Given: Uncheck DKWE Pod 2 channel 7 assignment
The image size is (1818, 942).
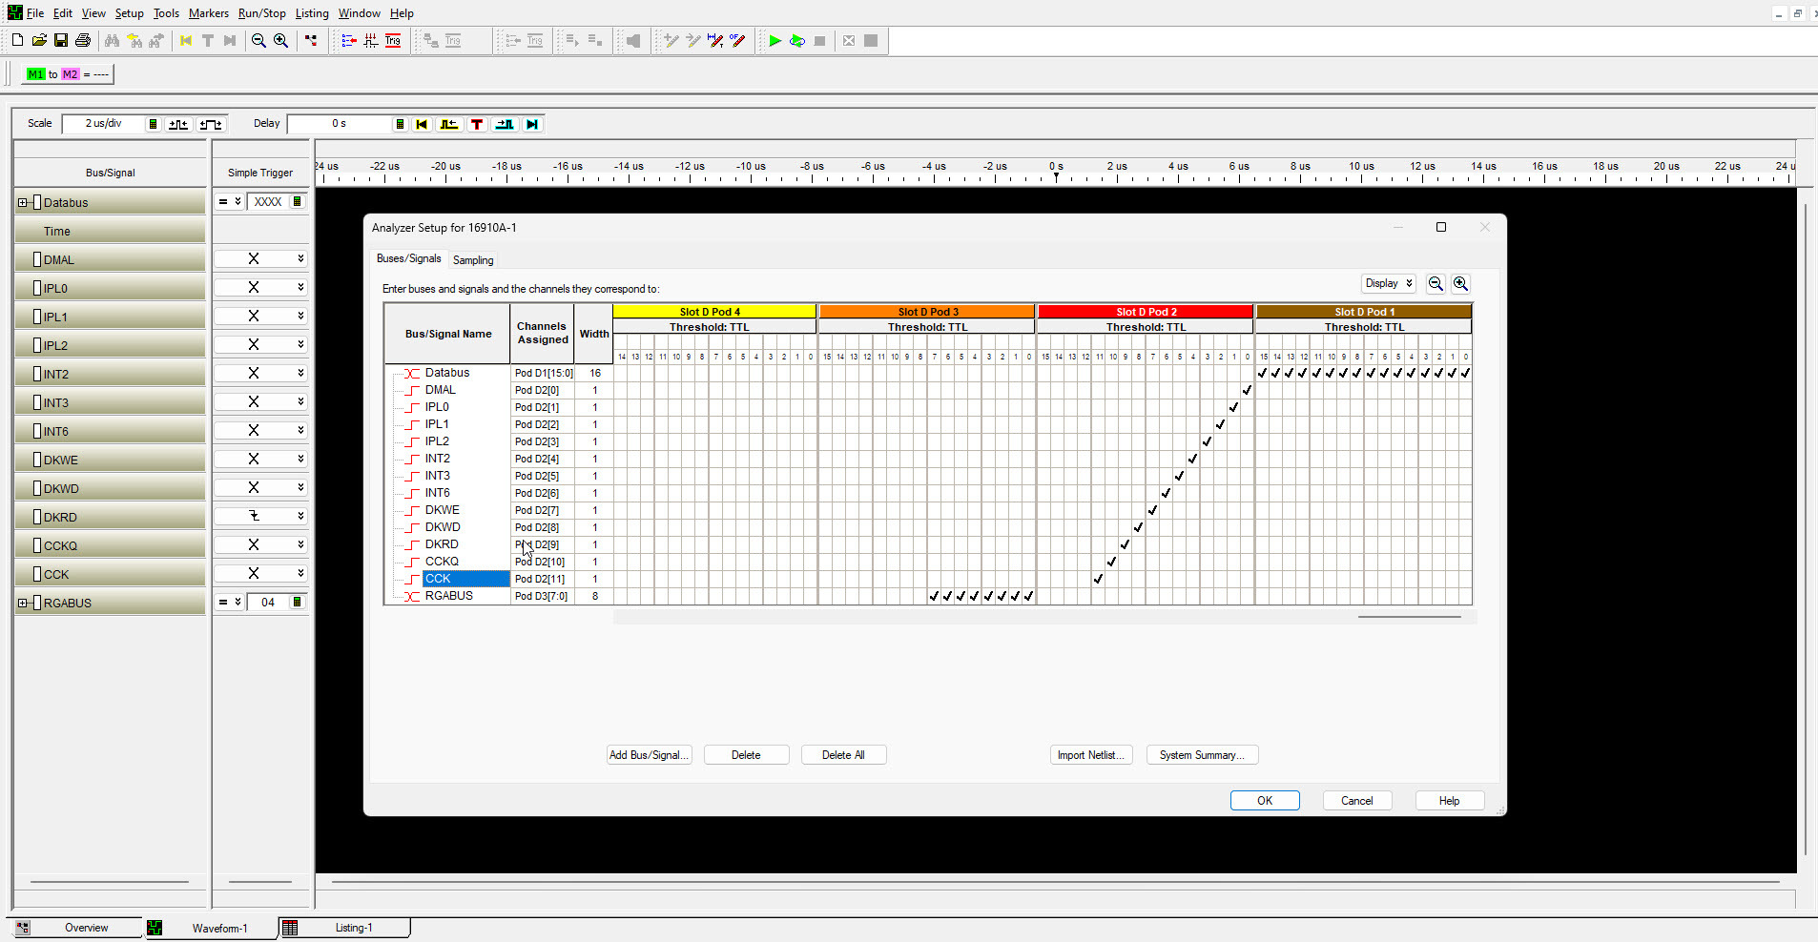Looking at the screenshot, I should pos(1152,510).
